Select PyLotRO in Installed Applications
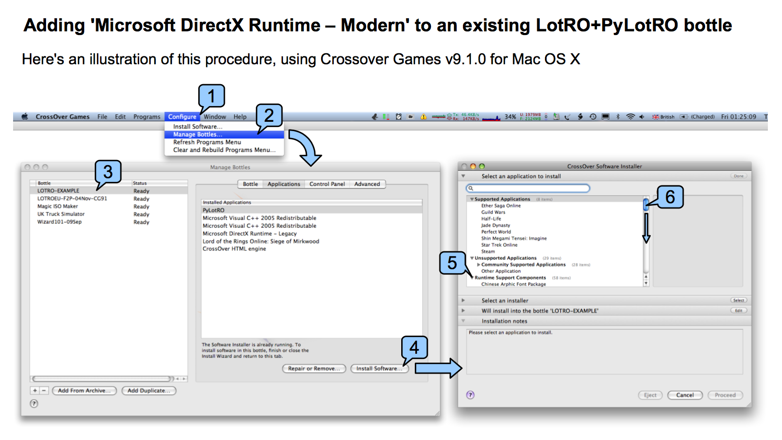This screenshot has height=440, width=782. click(312, 210)
